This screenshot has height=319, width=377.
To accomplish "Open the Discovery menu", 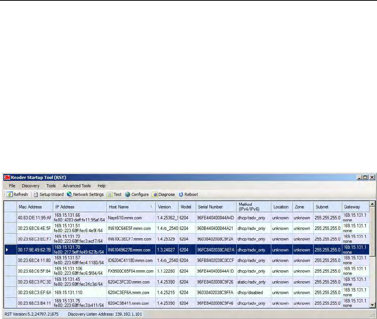I will [x=31, y=186].
